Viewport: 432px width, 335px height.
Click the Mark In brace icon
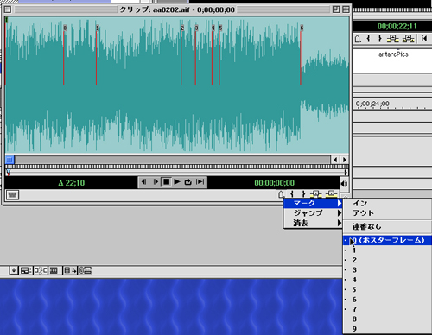292,194
